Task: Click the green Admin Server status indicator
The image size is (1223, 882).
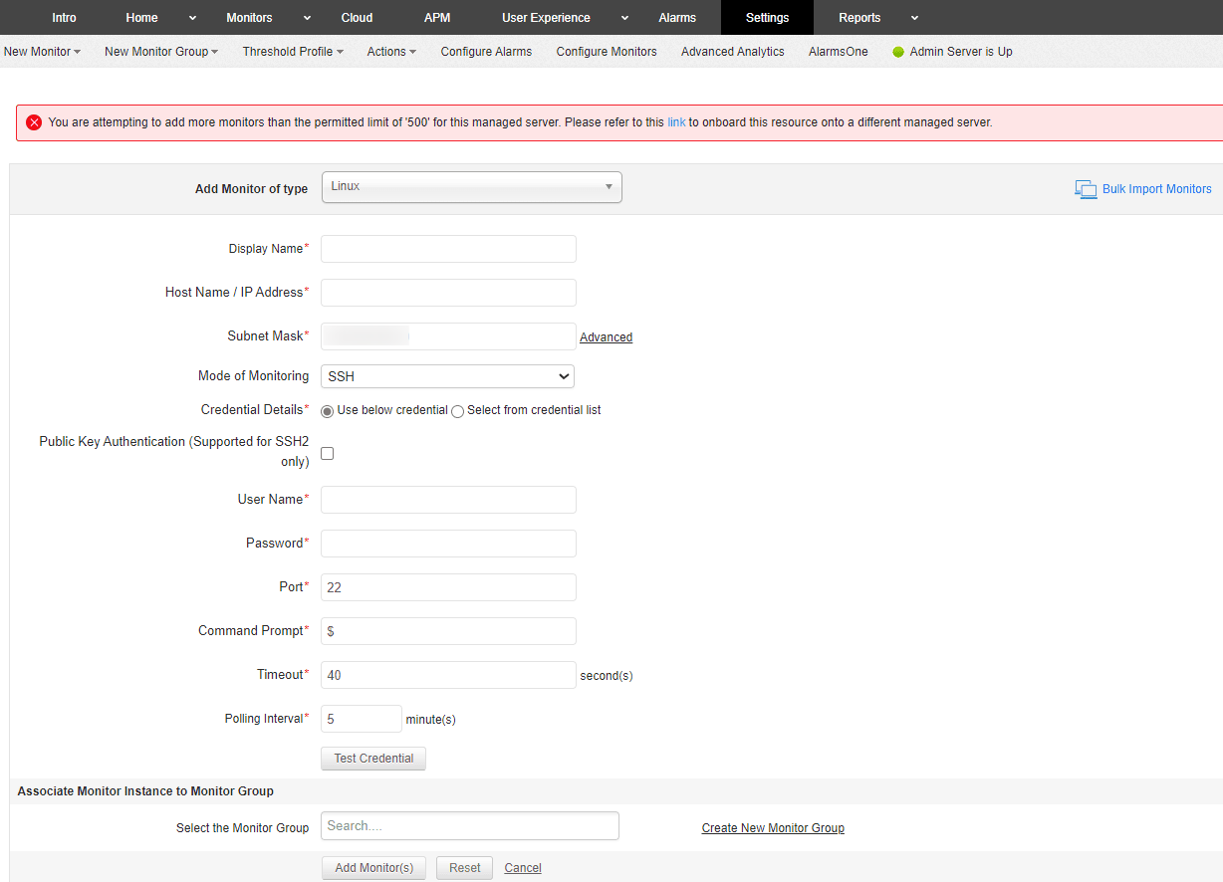Action: [898, 52]
